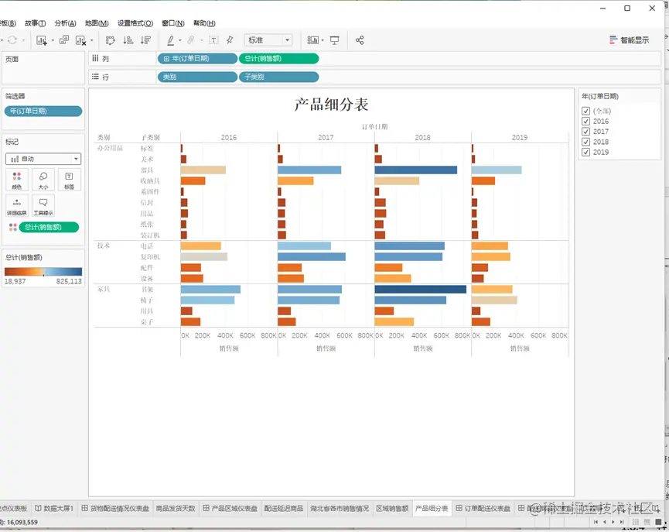Image resolution: width=669 pixels, height=532 pixels.
Task: Open the 窗口(N) menu
Action: pyautogui.click(x=173, y=23)
